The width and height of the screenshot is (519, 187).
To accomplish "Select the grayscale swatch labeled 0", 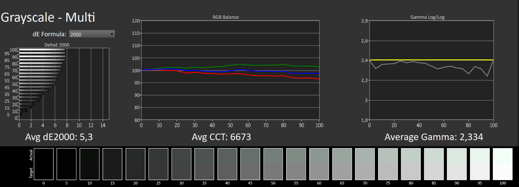I will point(43,164).
